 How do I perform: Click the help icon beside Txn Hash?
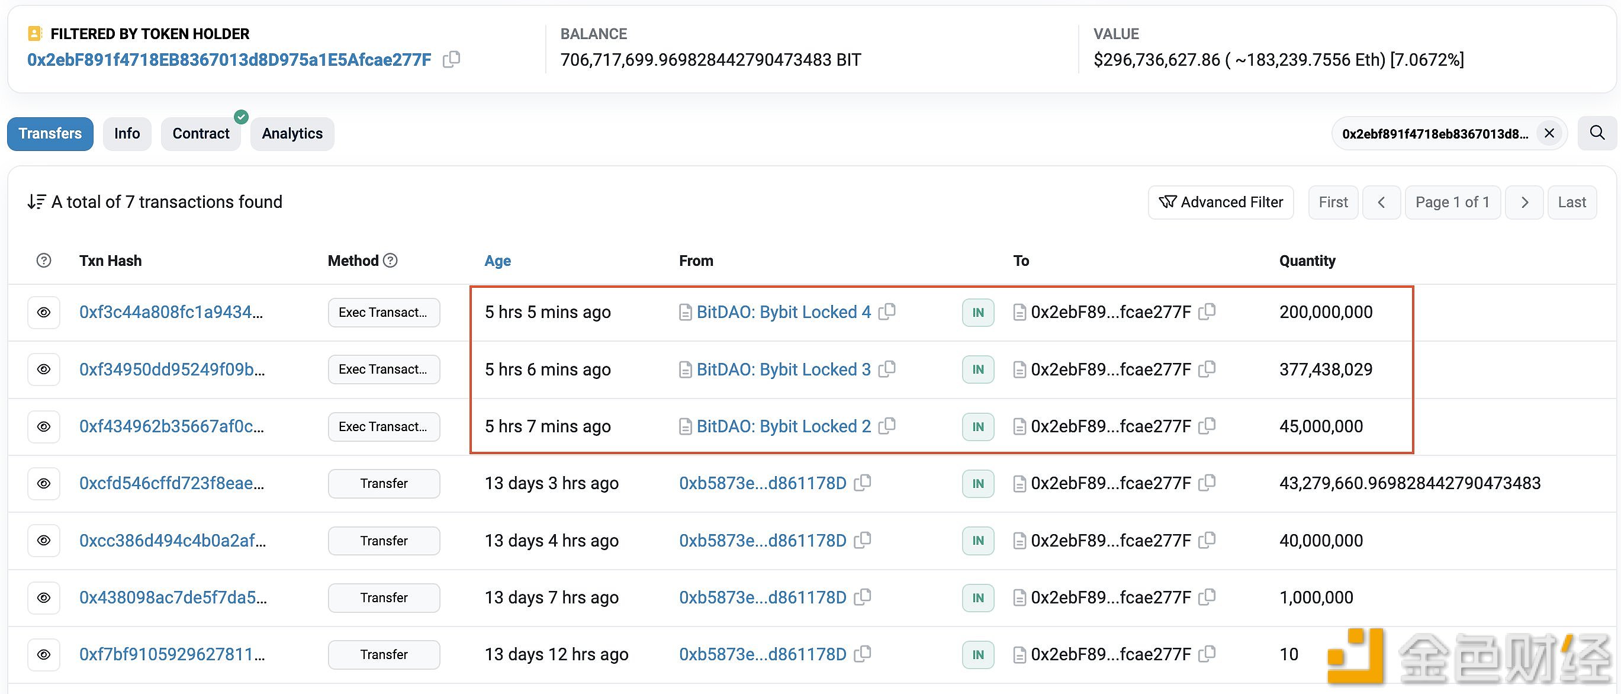[43, 261]
